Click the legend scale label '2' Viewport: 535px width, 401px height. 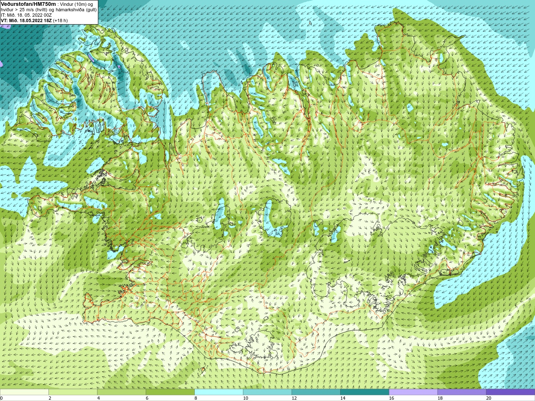pyautogui.click(x=50, y=398)
